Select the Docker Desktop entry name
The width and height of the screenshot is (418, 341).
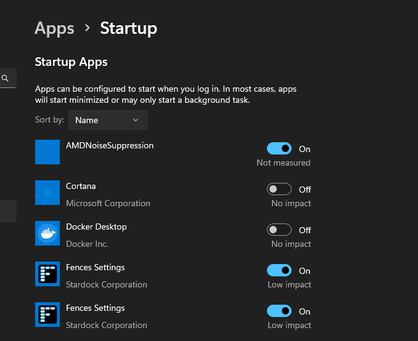tap(96, 227)
